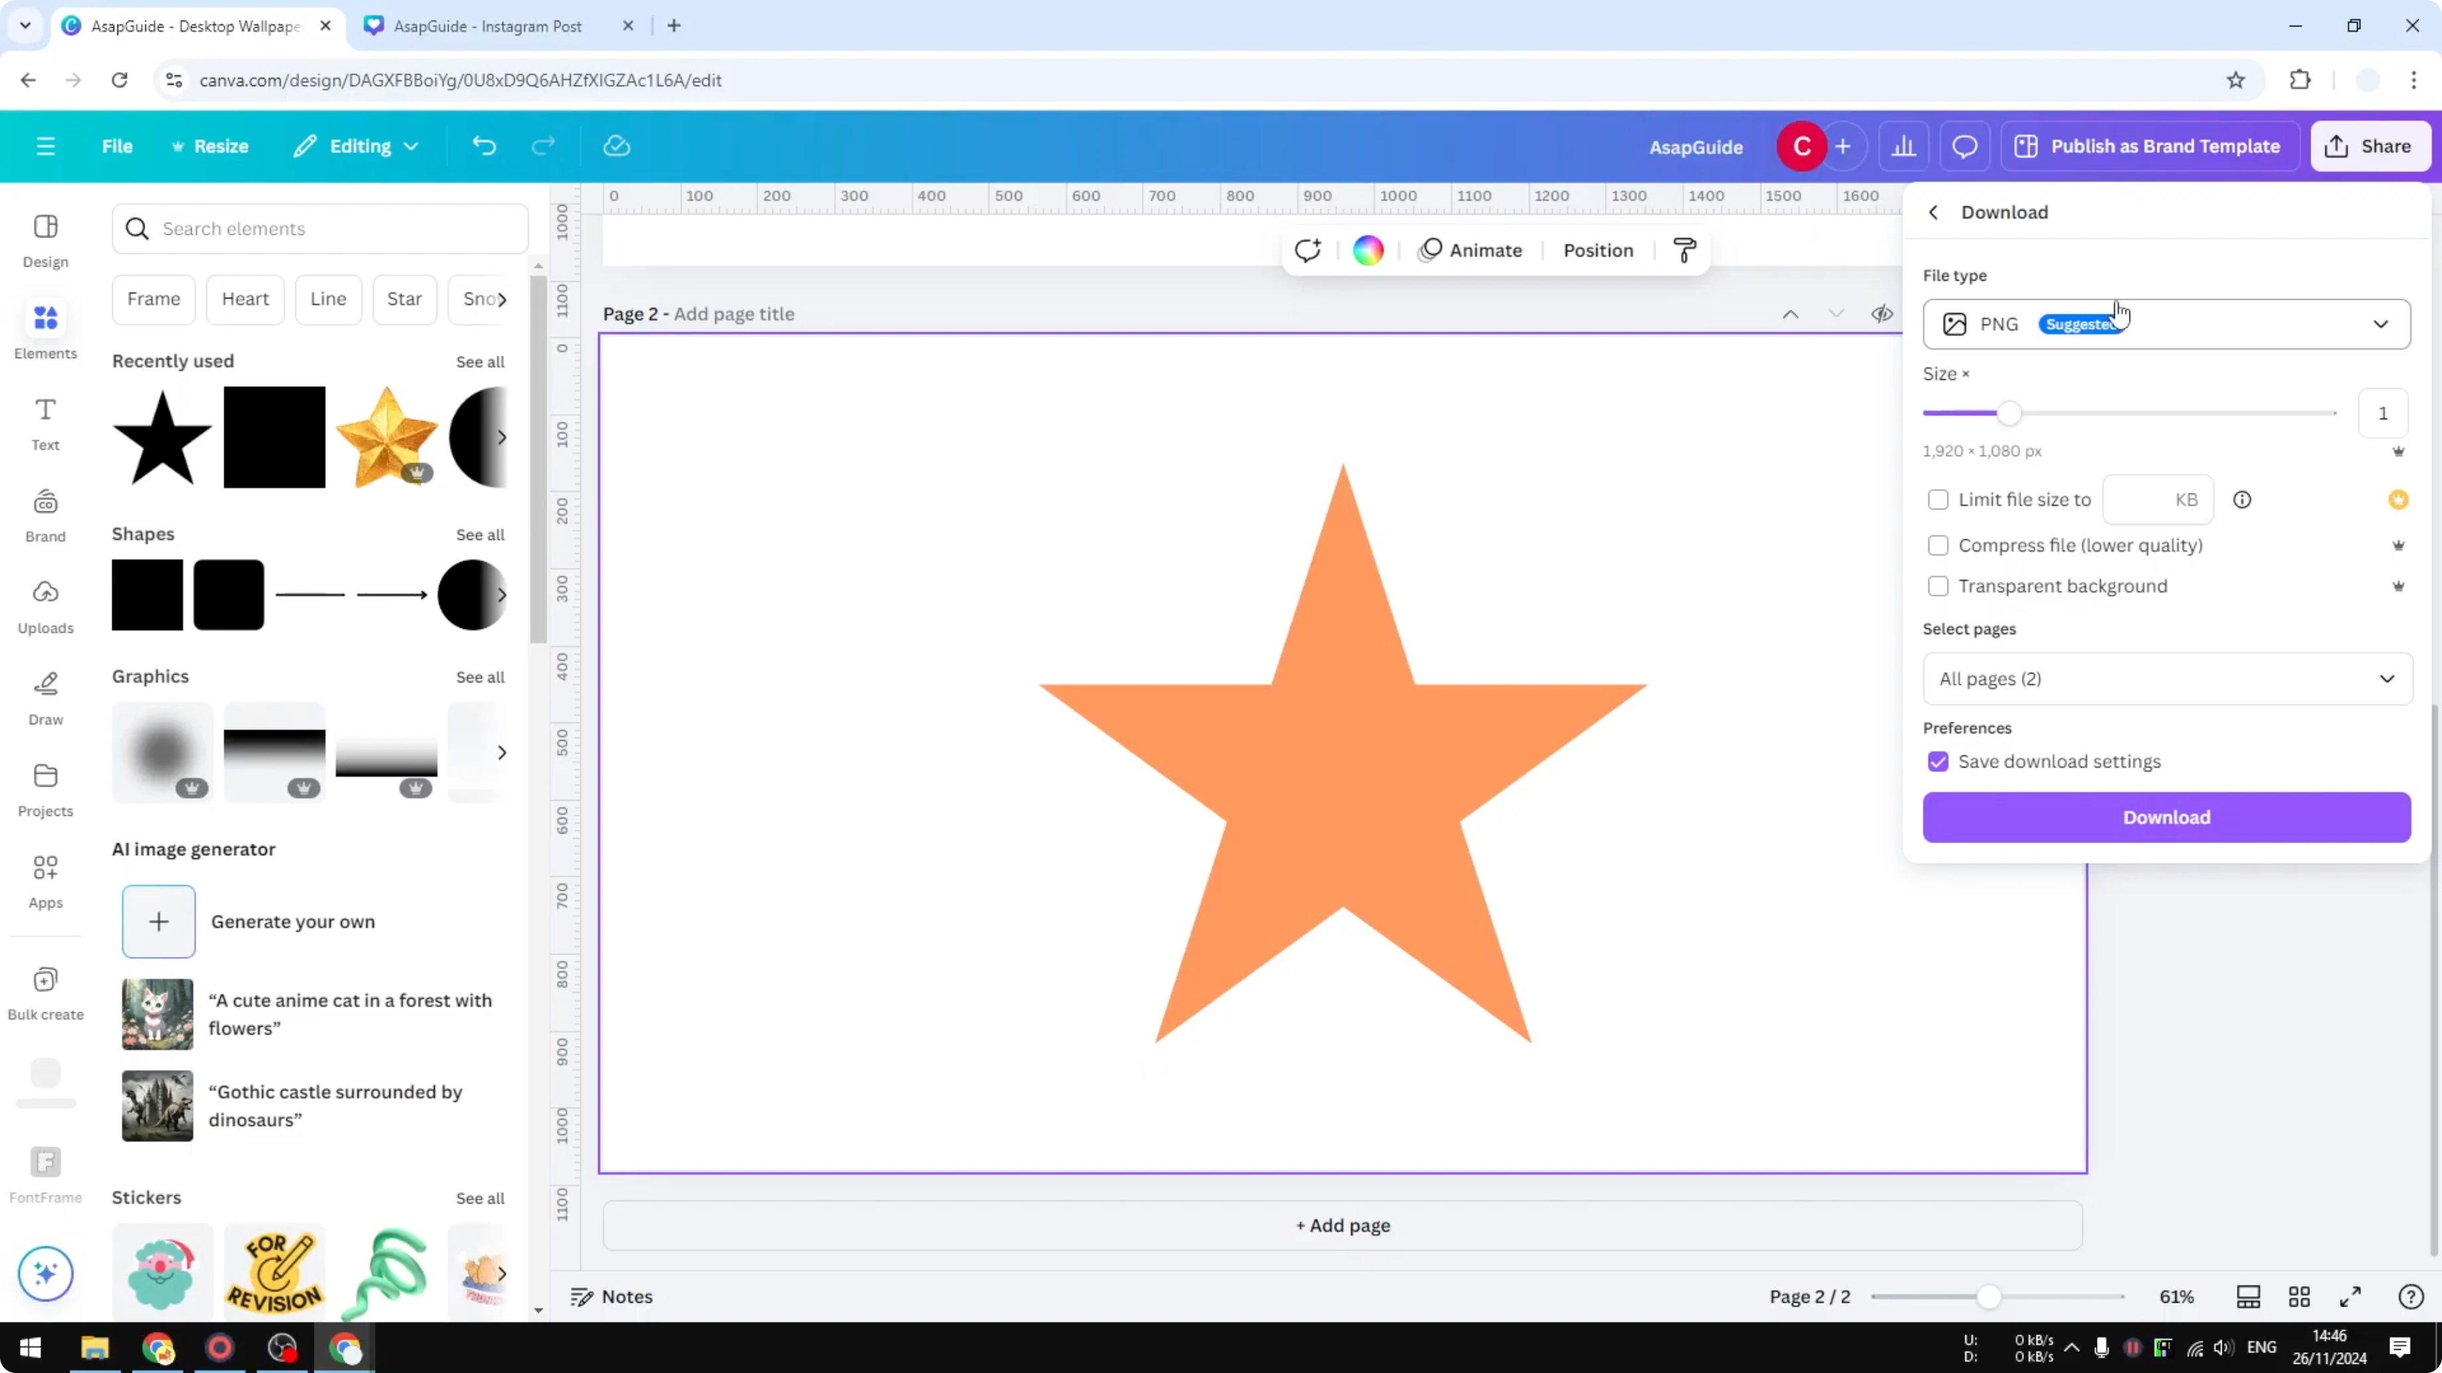Switch to the Draw panel
The image size is (2442, 1373).
click(x=44, y=697)
